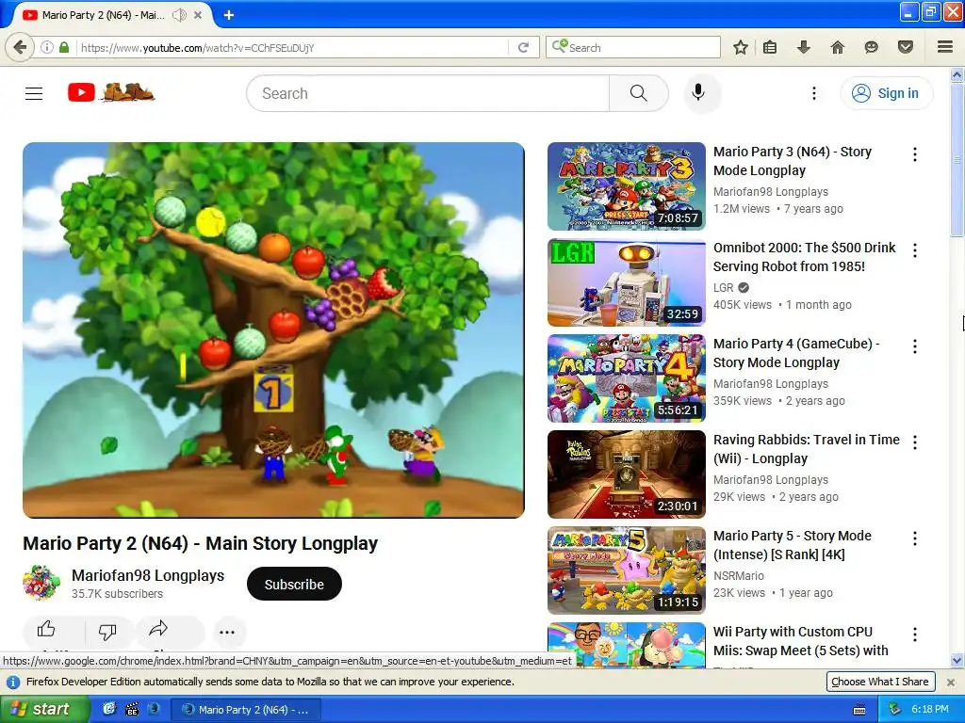Open Wii Party Custom CPU Miis thumbnail

[627, 645]
